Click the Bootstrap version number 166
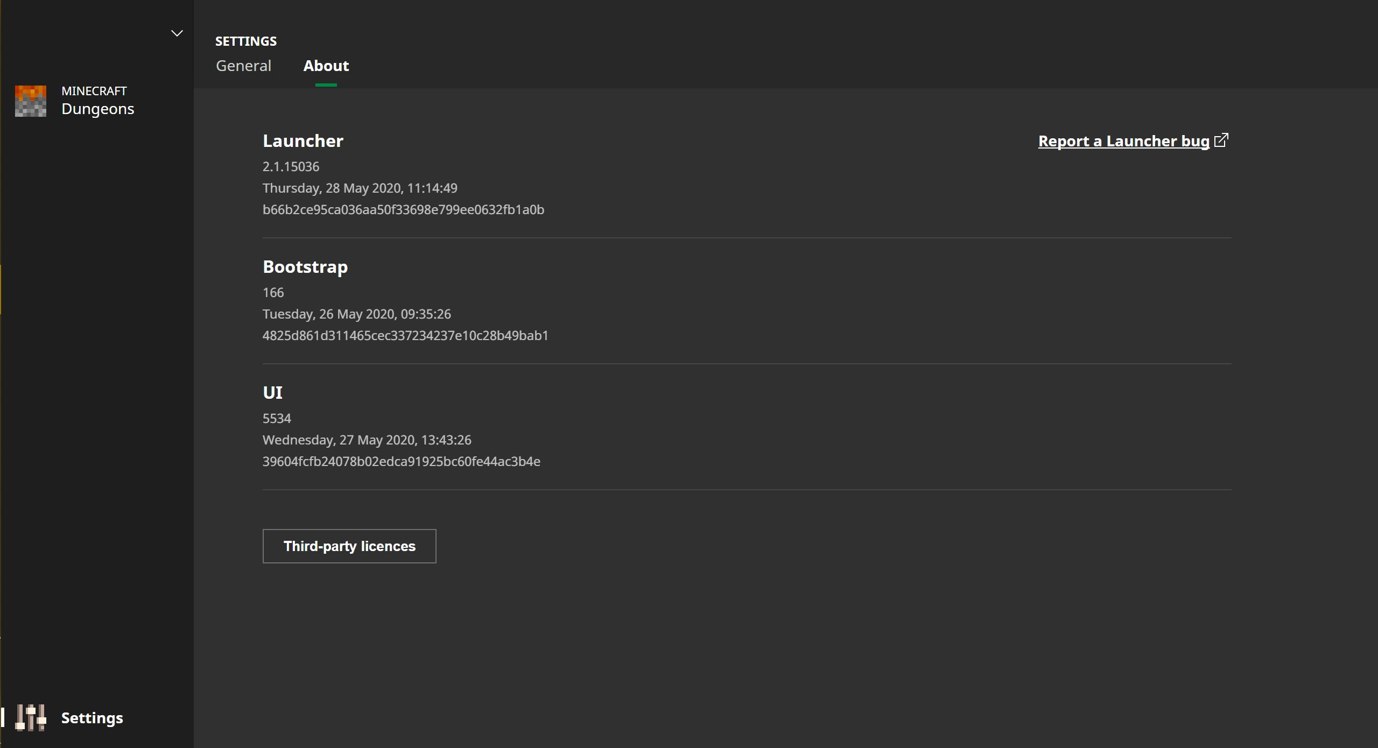Image resolution: width=1378 pixels, height=748 pixels. [273, 293]
